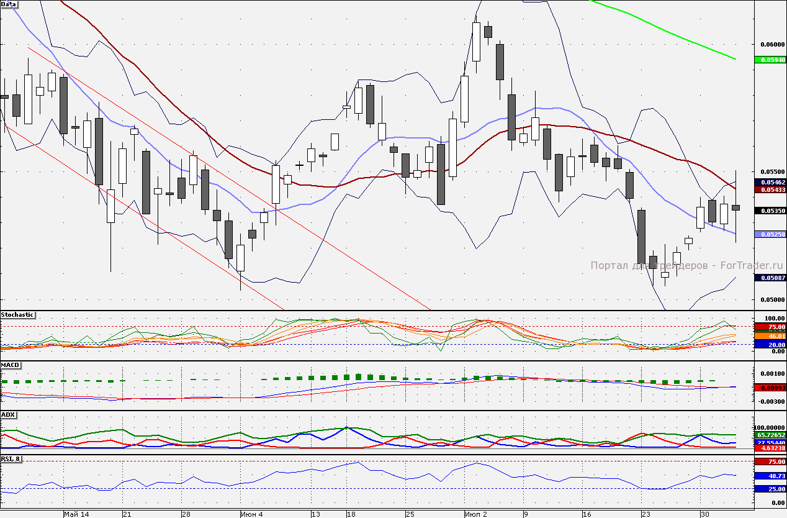The height and width of the screenshot is (518, 787).
Task: Click the ADX indicator panel label
Action: (8, 414)
